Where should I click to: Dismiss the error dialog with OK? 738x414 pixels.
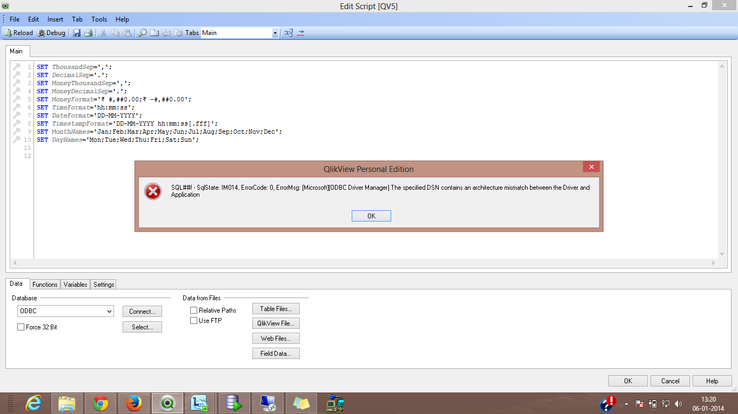click(x=371, y=216)
